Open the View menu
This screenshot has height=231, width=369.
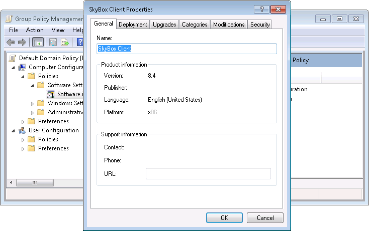pos(58,30)
